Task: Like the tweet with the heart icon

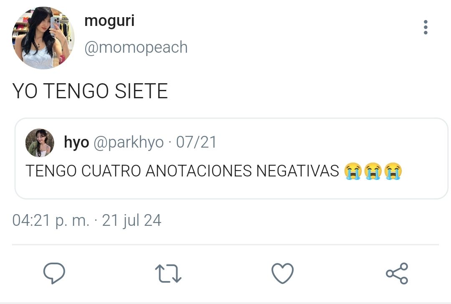Action: click(282, 273)
